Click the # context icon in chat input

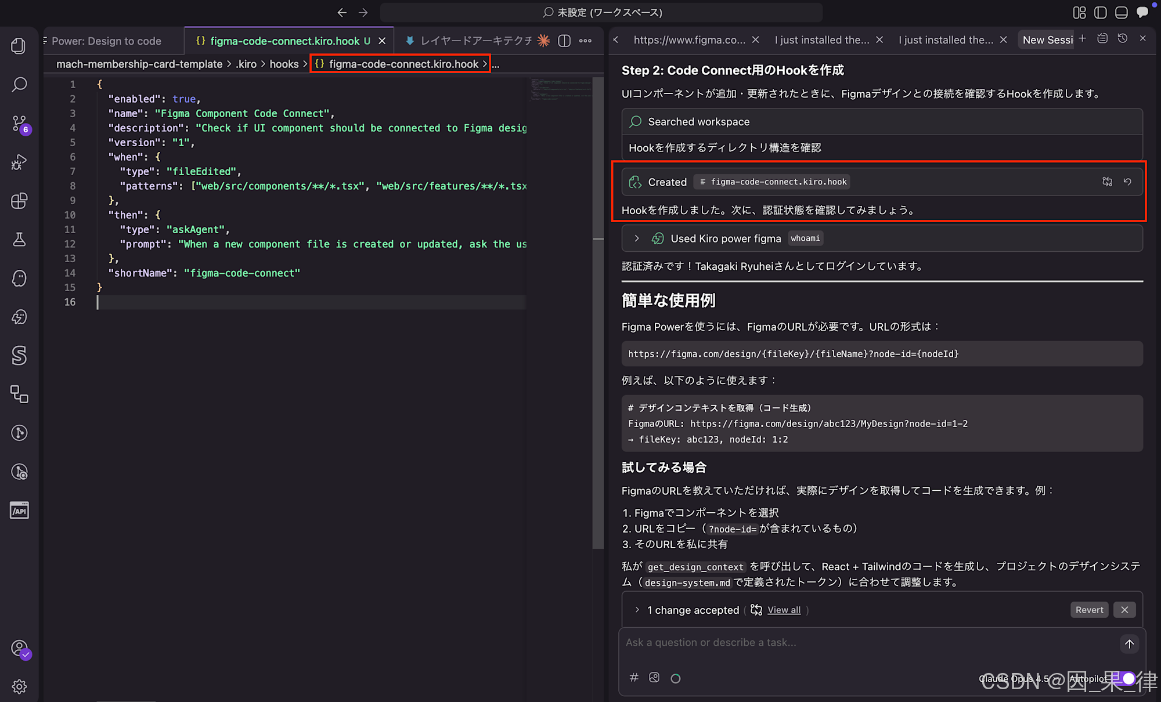click(634, 678)
